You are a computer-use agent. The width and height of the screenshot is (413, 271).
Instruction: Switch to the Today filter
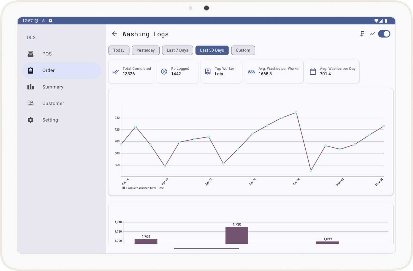(x=119, y=50)
